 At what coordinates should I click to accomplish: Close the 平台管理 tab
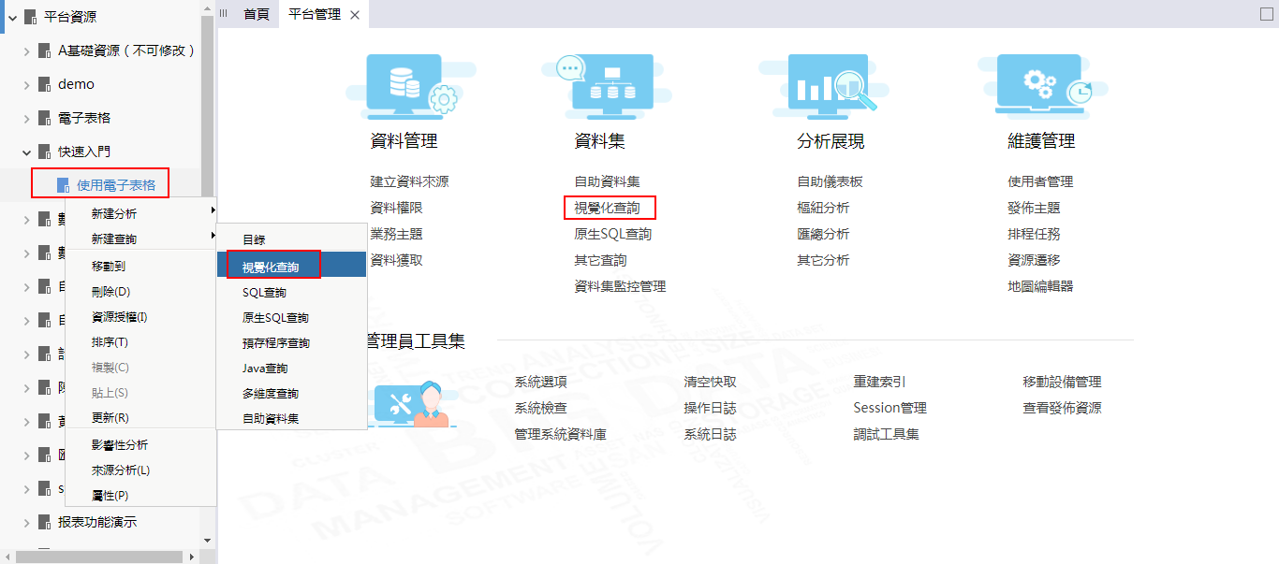[355, 15]
